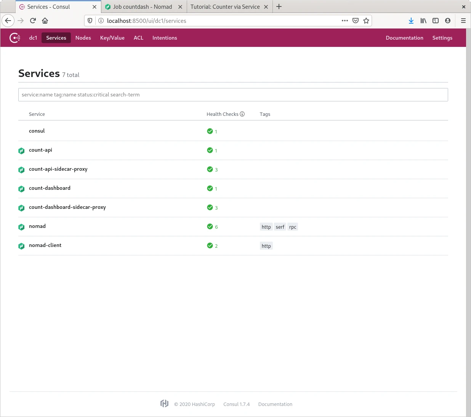The width and height of the screenshot is (471, 417).
Task: Open Settings in top navigation
Action: 442,38
